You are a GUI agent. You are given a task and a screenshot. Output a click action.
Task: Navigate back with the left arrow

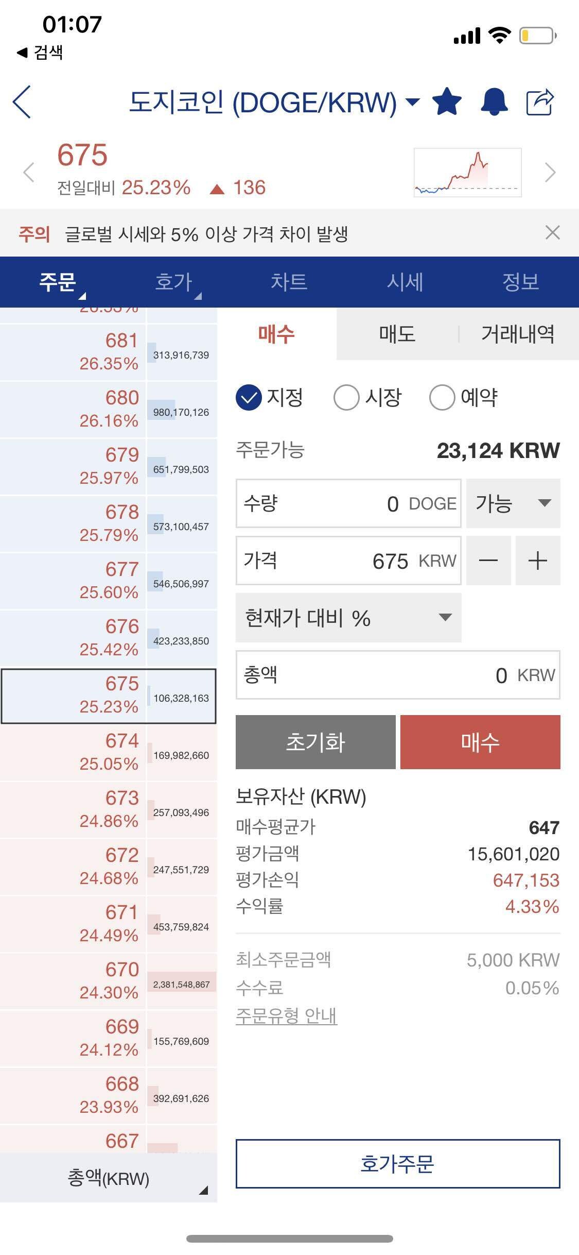(x=23, y=101)
